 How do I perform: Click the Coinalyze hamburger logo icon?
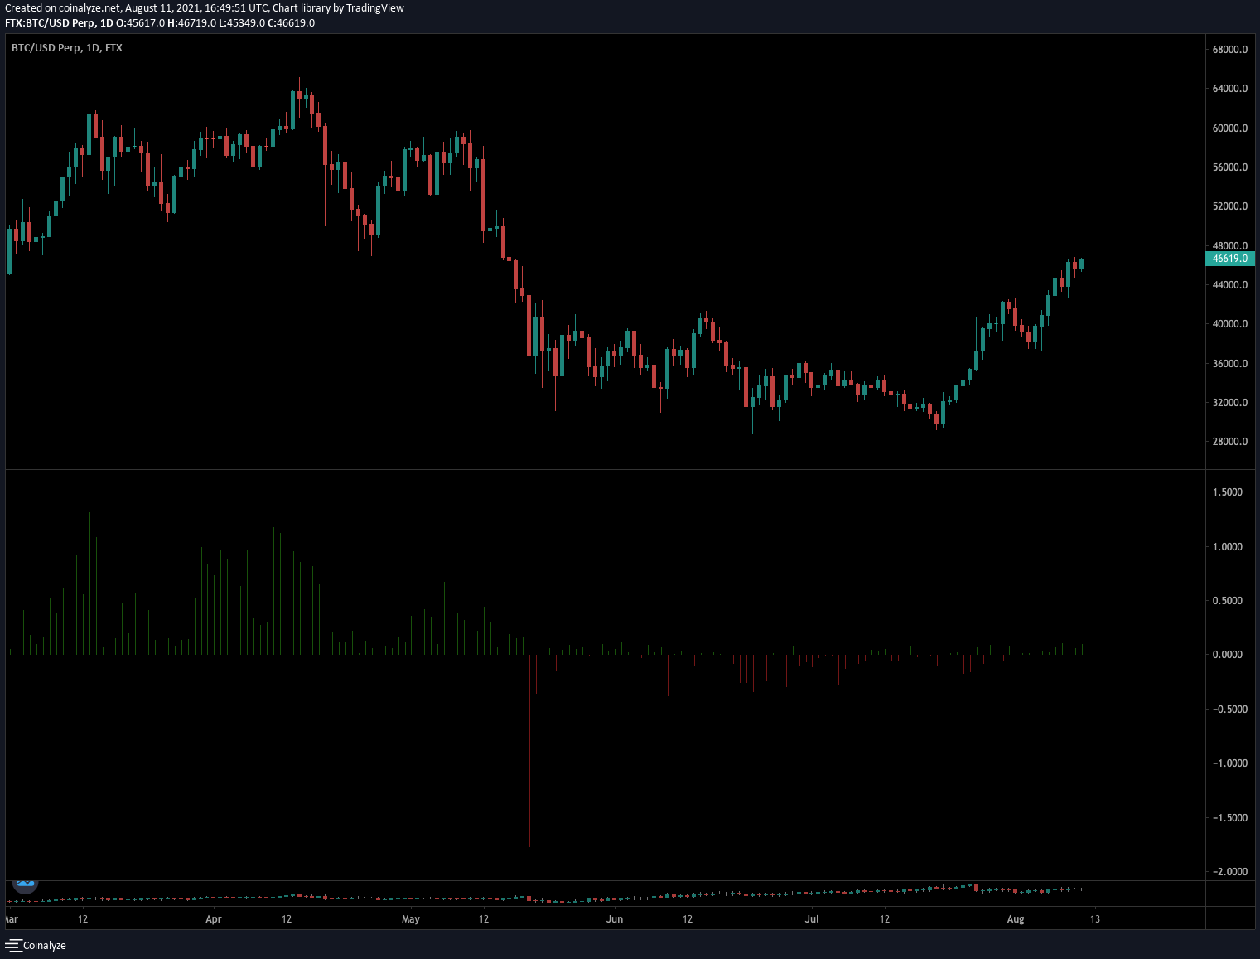(x=13, y=946)
